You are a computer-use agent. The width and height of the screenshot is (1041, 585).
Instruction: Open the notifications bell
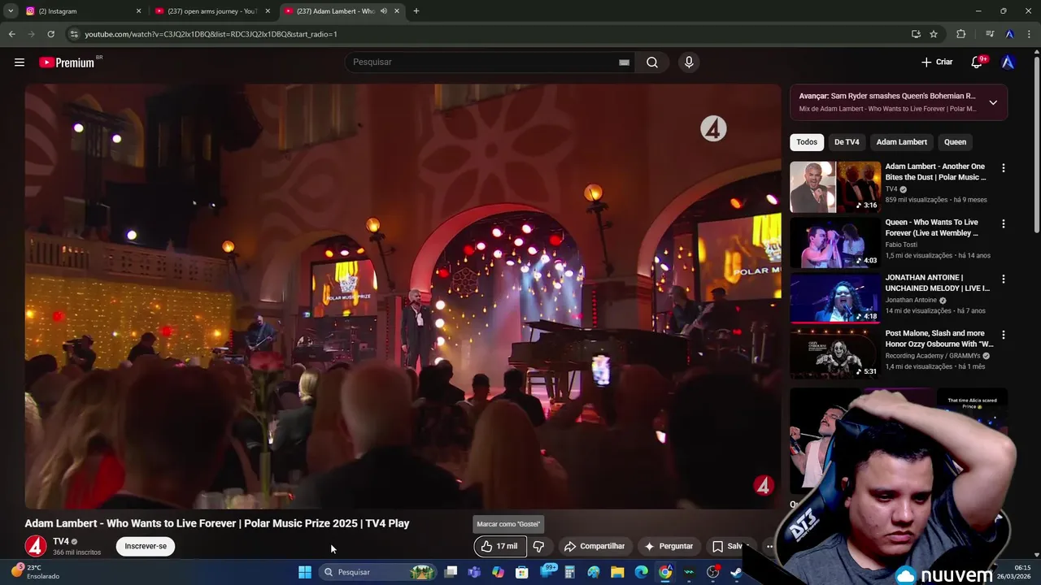click(977, 63)
